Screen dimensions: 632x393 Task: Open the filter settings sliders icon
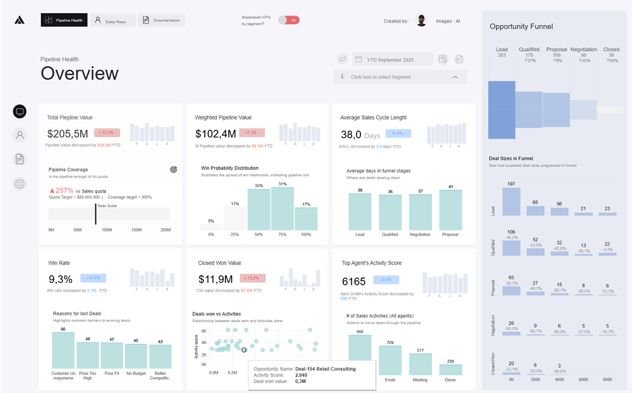pos(342,59)
